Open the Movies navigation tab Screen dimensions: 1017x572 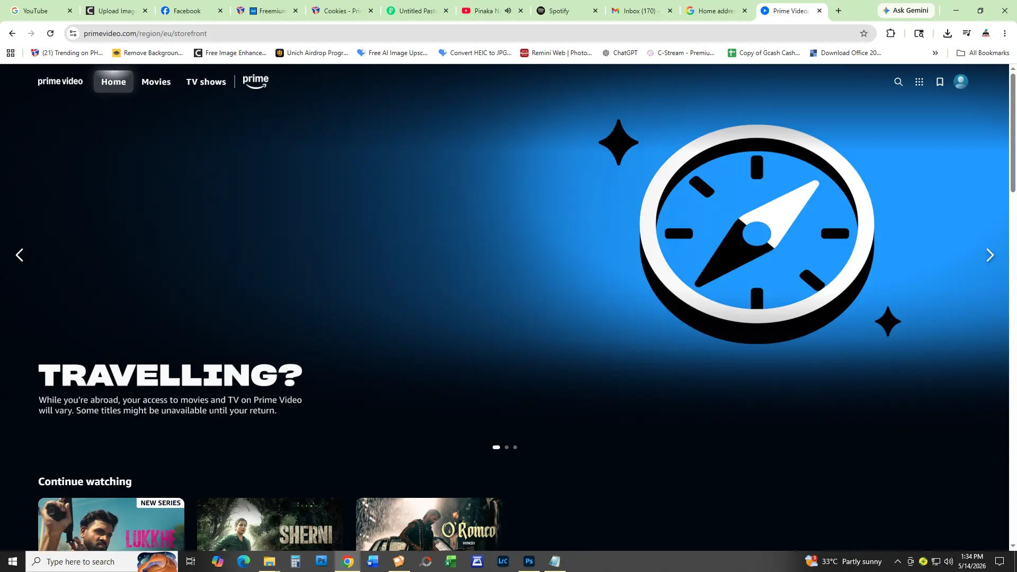click(x=156, y=82)
